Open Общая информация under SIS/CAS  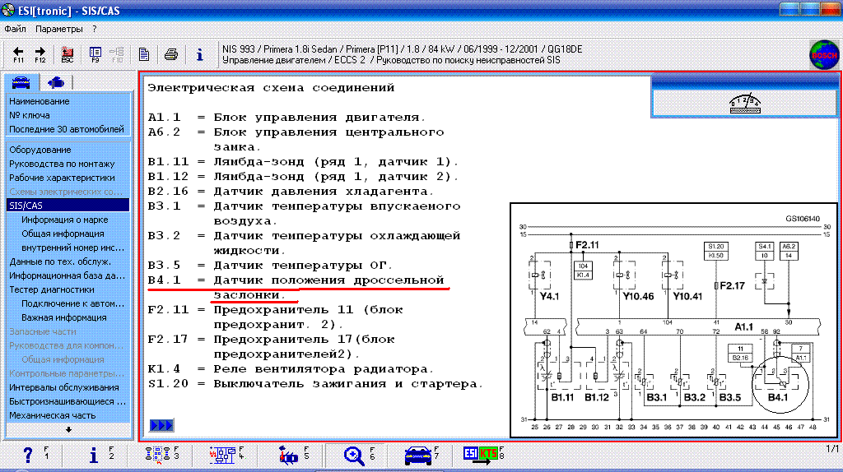pyautogui.click(x=63, y=233)
